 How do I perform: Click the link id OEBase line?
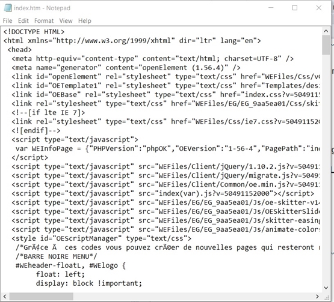click(x=165, y=95)
